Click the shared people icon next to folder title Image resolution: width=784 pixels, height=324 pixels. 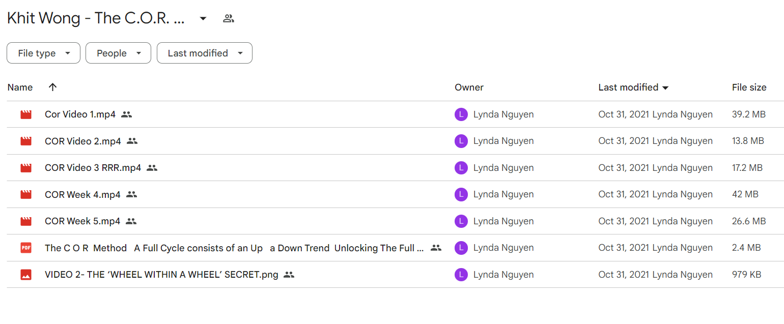click(x=229, y=19)
